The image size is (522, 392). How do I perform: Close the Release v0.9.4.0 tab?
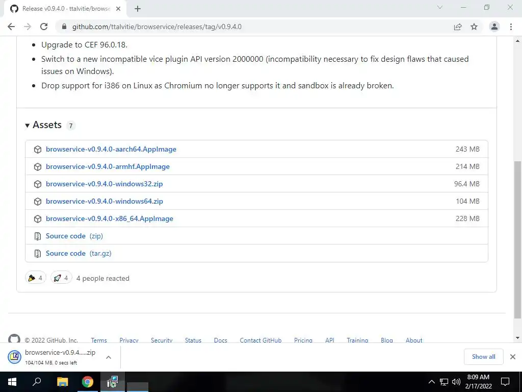[118, 9]
